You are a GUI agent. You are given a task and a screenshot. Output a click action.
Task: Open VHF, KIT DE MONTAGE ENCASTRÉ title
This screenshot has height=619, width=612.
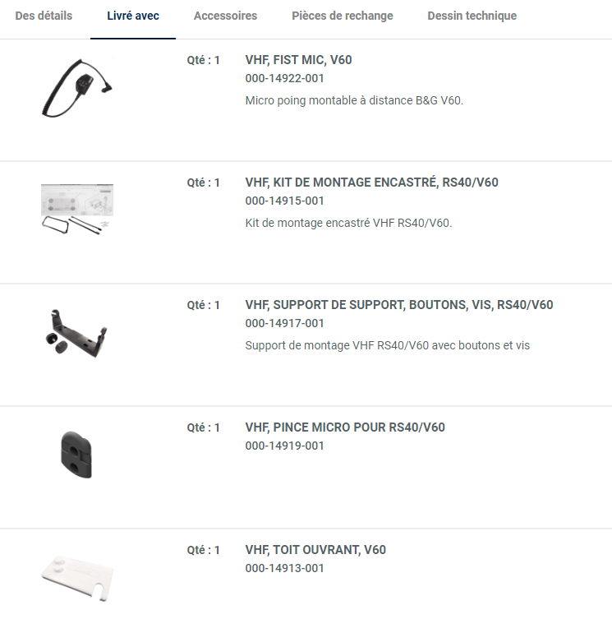(x=371, y=182)
